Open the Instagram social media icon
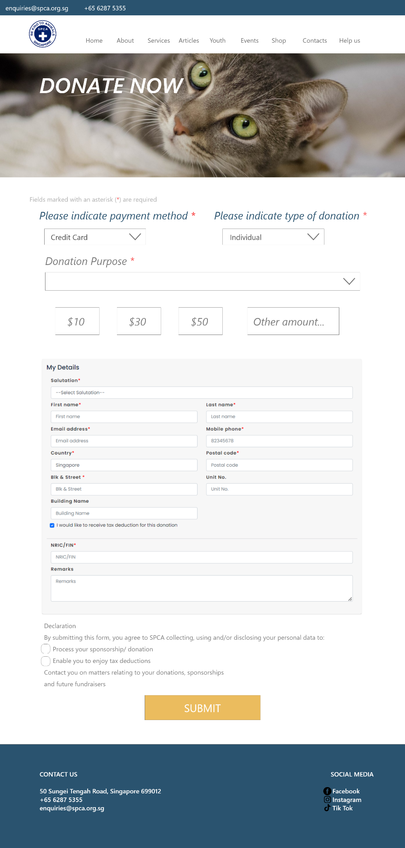 [x=327, y=800]
